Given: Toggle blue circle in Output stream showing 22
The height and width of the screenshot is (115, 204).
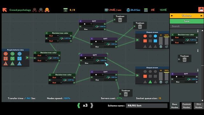Looking at the screenshot, I should pos(155,36).
